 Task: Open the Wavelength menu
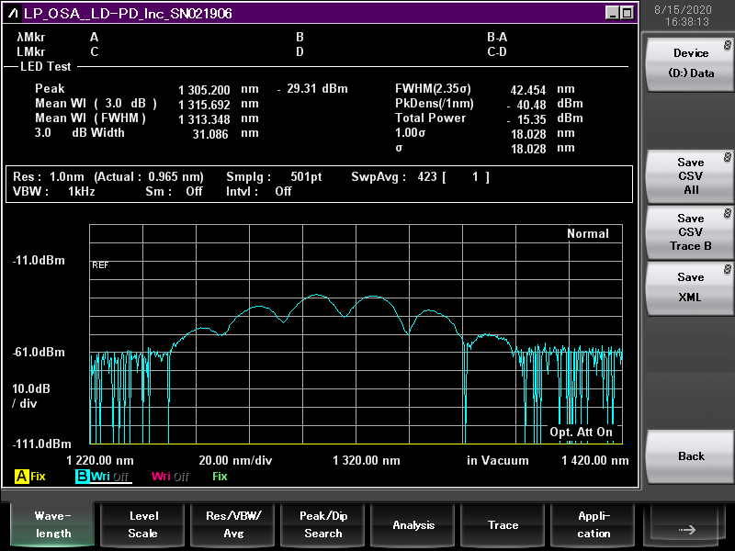coord(52,524)
